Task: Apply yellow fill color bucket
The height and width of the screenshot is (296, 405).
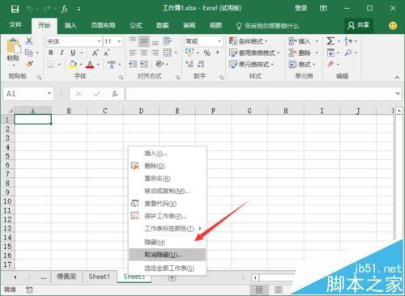Action: (x=73, y=64)
